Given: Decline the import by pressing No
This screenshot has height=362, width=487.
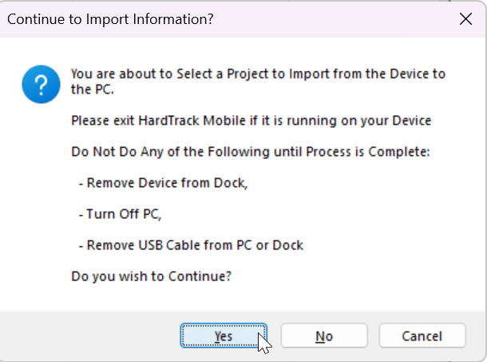Looking at the screenshot, I should click(x=324, y=336).
